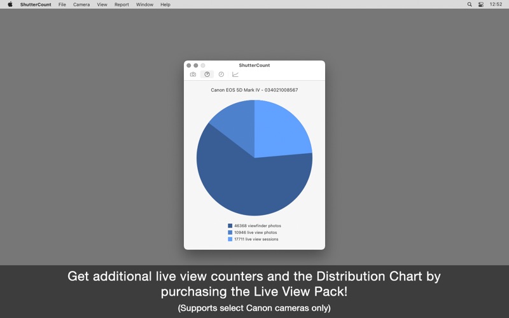Click the '46368 viewfinder photos' legend text
This screenshot has height=318, width=509.
click(x=258, y=226)
